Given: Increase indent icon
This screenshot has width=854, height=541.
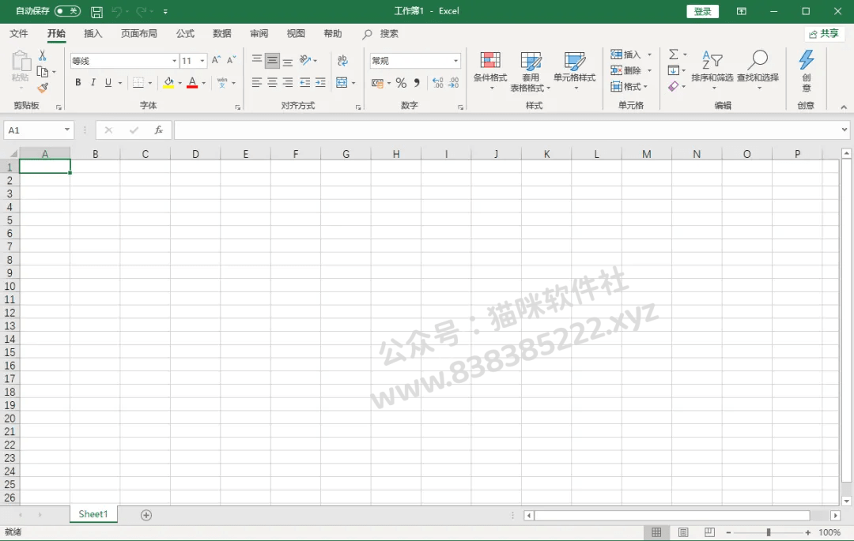Looking at the screenshot, I should tap(320, 83).
